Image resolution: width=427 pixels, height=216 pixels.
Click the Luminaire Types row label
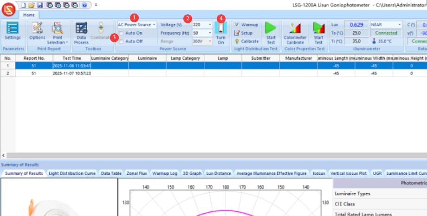pyautogui.click(x=352, y=193)
